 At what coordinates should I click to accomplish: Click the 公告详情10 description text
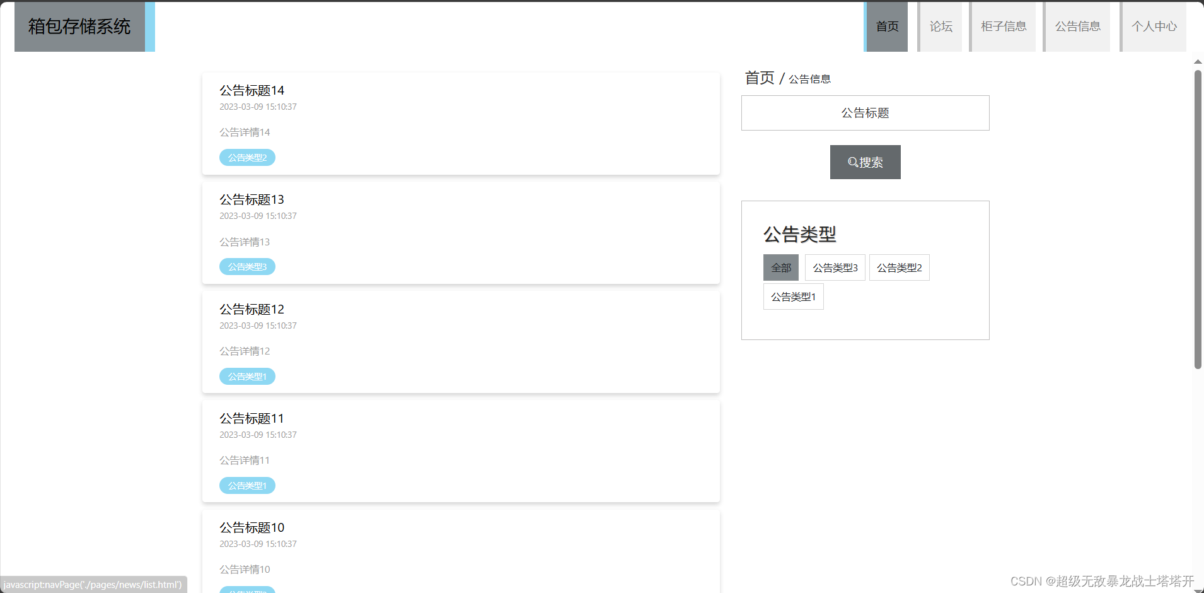[x=245, y=570]
